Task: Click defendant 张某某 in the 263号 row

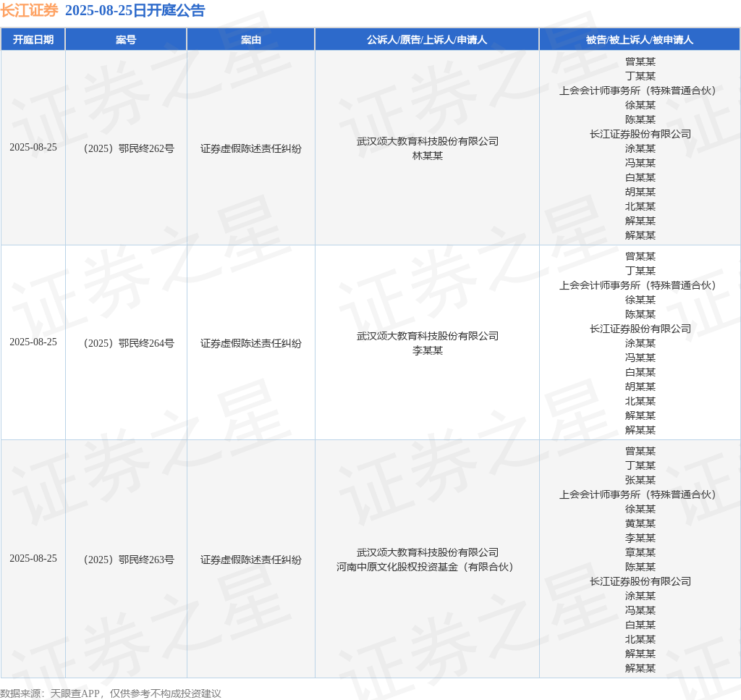Action: pos(640,480)
